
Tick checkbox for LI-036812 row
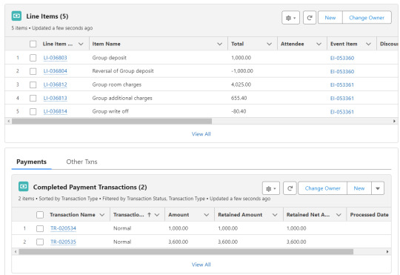tap(33, 85)
